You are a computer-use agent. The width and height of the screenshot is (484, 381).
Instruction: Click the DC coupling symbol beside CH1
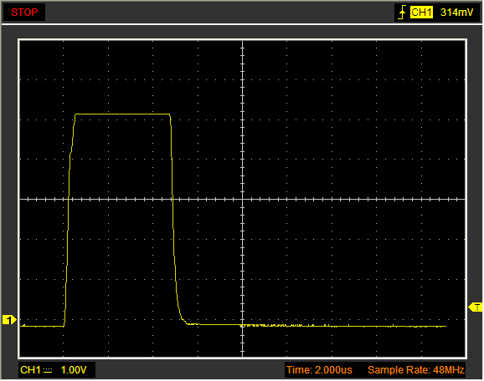48,370
